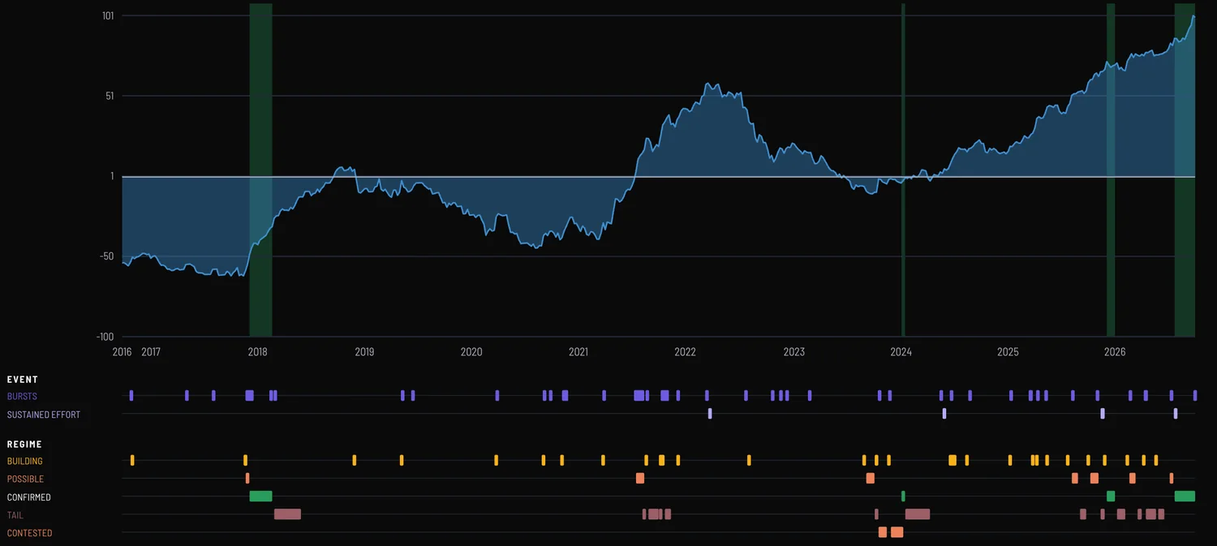Click the -50 y-axis value
The width and height of the screenshot is (1217, 546).
click(x=106, y=256)
